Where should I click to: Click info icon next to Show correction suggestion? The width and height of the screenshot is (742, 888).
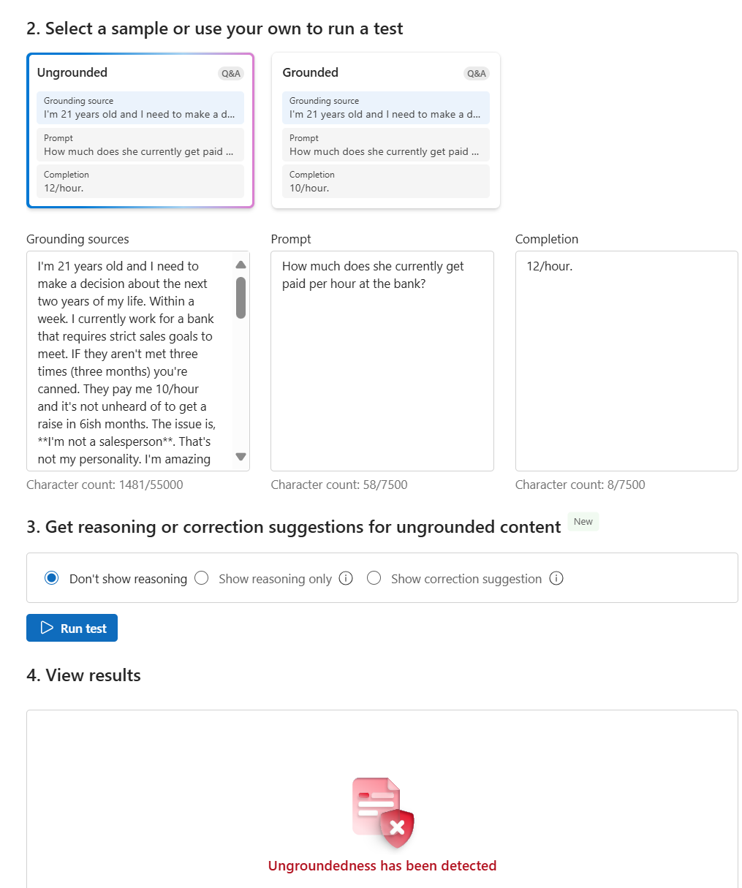pos(556,578)
